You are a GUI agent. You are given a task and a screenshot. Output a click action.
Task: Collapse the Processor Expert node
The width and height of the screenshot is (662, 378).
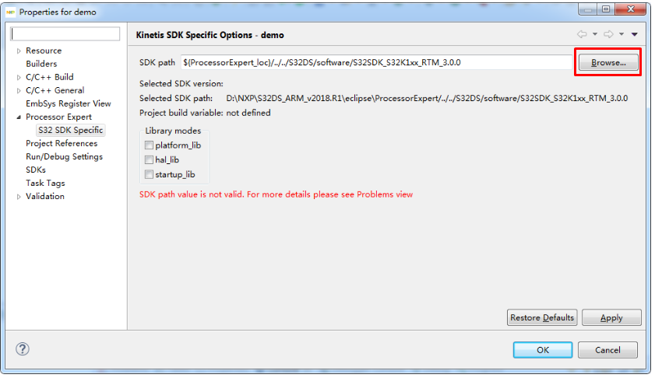(x=19, y=117)
